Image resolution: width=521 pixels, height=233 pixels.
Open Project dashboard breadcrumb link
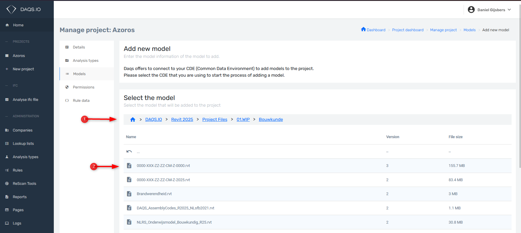pyautogui.click(x=408, y=30)
